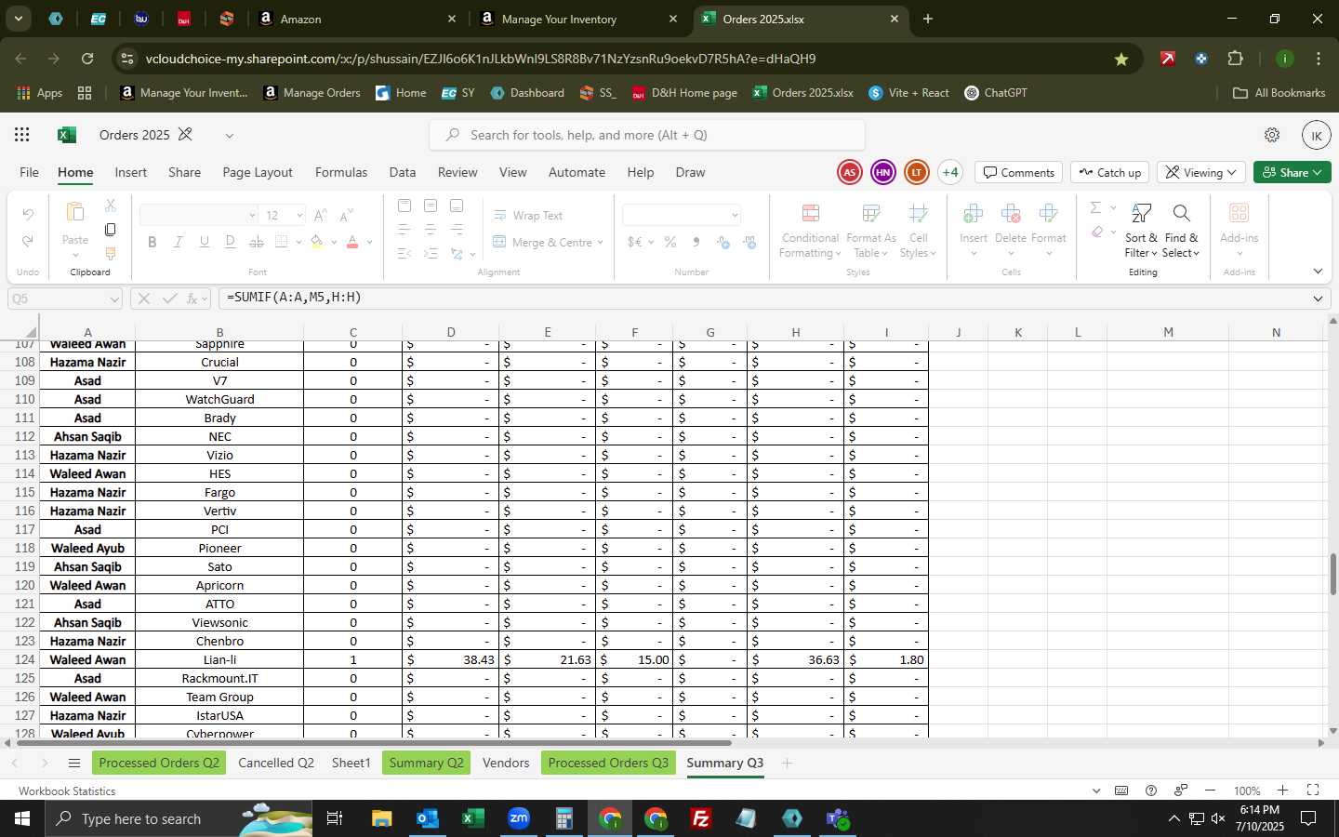
Task: Select the Lian-li cell in row 124
Action: [x=219, y=659]
